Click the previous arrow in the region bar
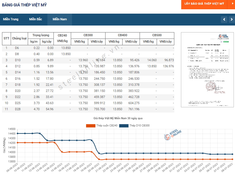Viewport: 235px width, 174px height. click(224, 19)
